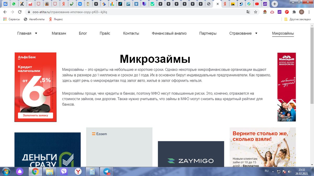
Task: Bookmark this page with the star icon
Action: point(256,12)
